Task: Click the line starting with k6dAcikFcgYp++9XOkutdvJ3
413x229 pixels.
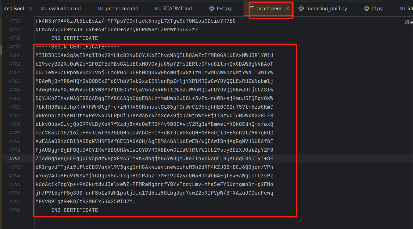Action: pos(154,184)
